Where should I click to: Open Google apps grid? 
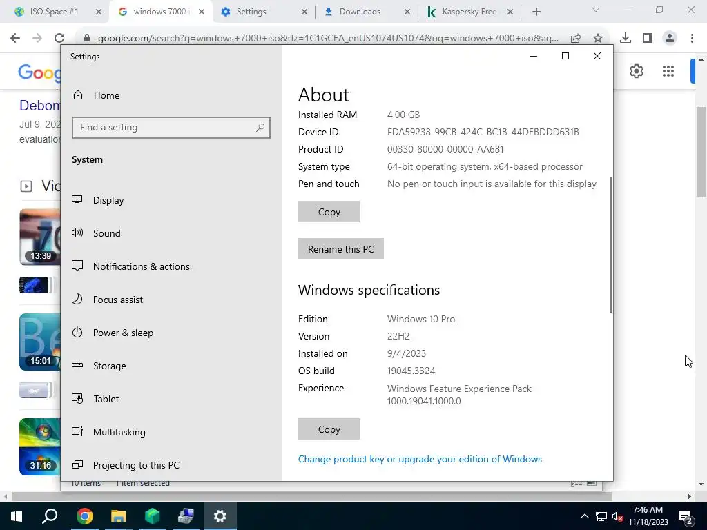click(x=668, y=71)
